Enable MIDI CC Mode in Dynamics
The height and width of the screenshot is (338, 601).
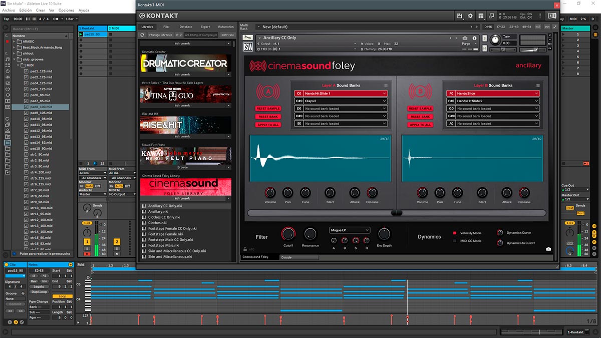pos(455,241)
